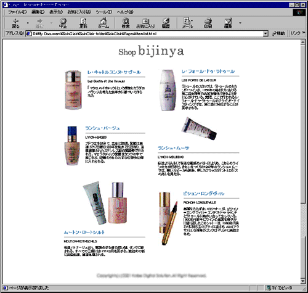Click the white lotion bottle image
This screenshot has width=308, height=293.
pyautogui.click(x=168, y=90)
